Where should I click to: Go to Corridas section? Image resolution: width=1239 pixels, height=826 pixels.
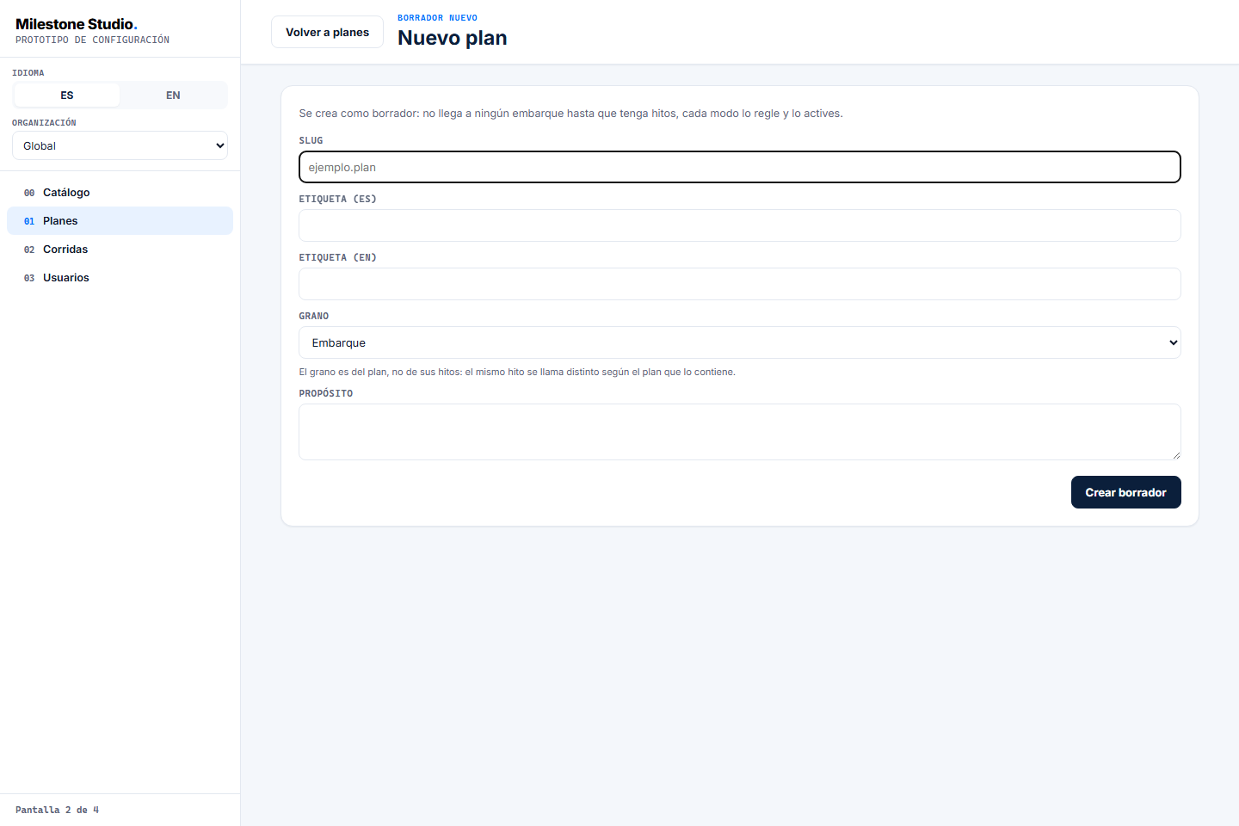[120, 250]
